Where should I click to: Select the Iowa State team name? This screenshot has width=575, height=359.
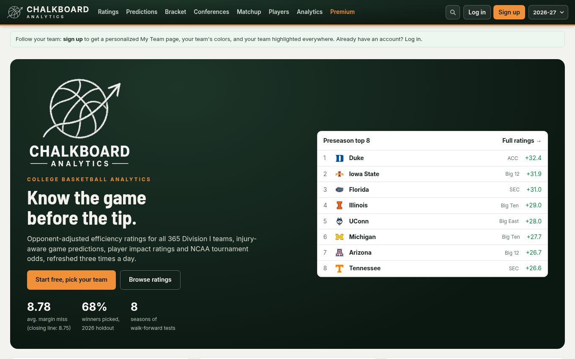364,174
